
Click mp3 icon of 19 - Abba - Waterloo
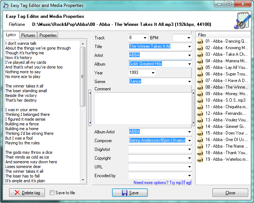point(200,160)
